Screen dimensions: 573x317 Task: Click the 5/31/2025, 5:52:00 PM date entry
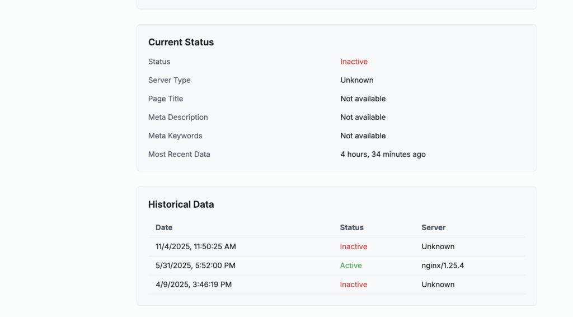[x=195, y=265]
